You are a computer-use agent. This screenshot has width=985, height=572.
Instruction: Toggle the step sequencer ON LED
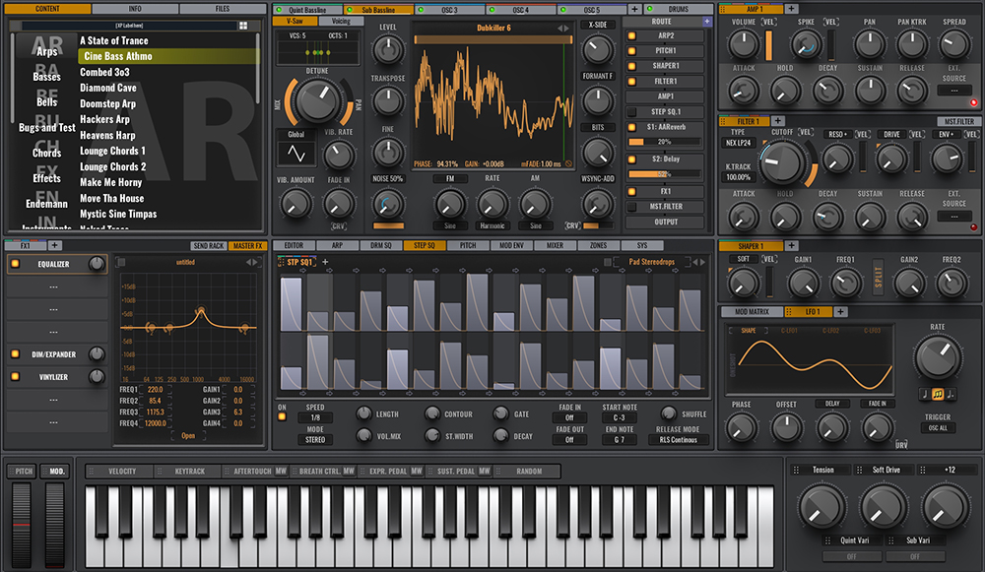pyautogui.click(x=282, y=416)
